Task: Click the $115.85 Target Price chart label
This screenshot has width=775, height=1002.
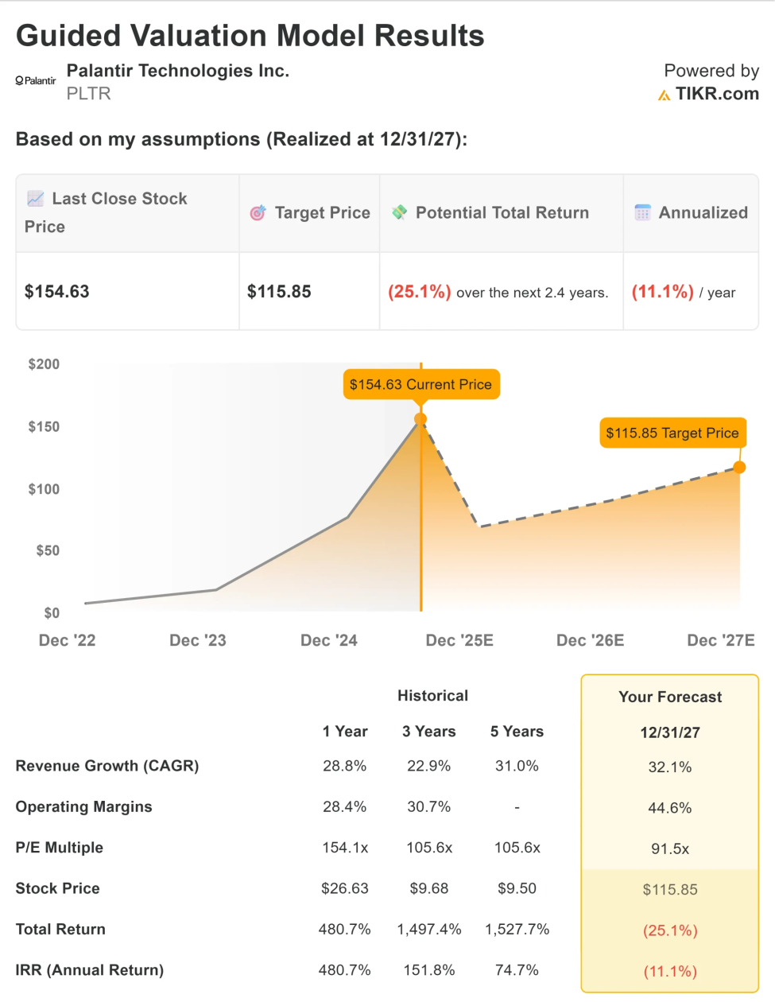Action: tap(672, 433)
